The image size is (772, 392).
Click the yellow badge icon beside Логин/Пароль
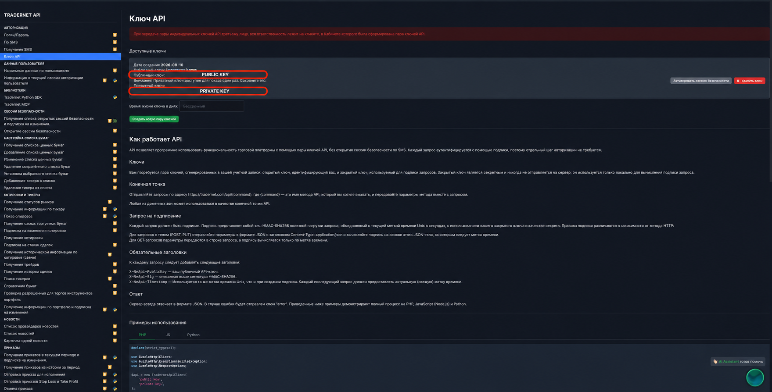point(115,35)
